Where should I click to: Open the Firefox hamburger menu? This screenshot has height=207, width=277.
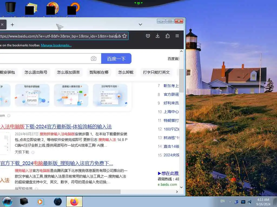[177, 36]
